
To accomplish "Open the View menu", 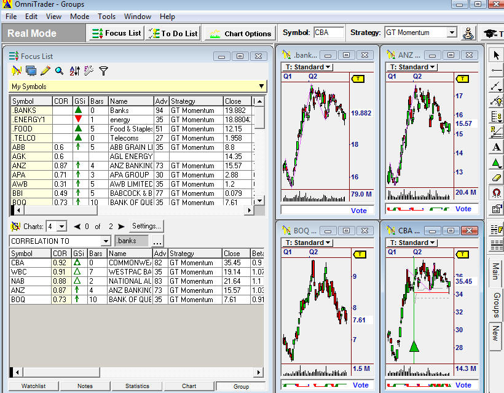I will 53,17.
